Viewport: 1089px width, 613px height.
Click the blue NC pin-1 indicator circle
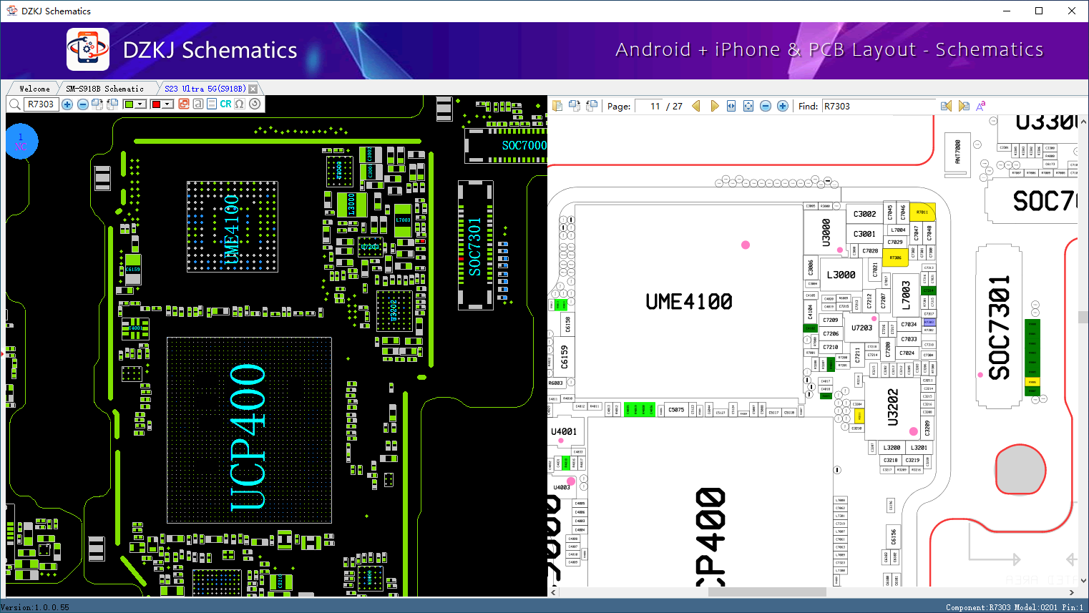coord(21,142)
